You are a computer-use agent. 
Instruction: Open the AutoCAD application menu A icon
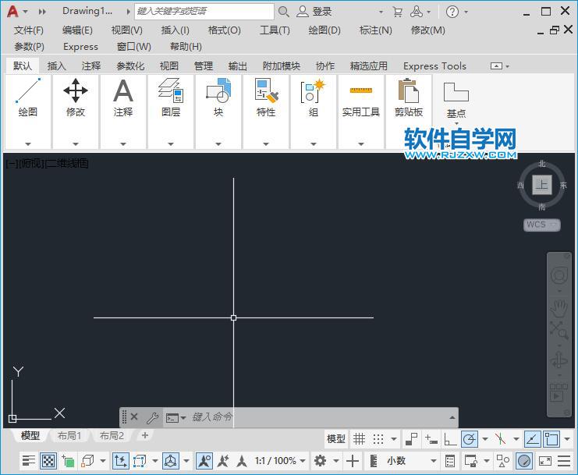pos(13,12)
